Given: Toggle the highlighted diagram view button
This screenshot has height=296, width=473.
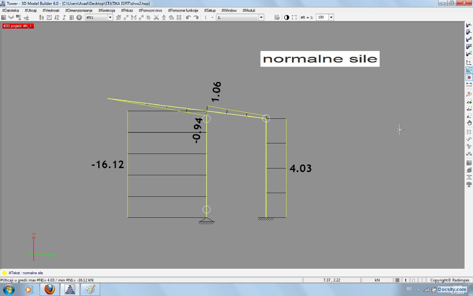Looking at the screenshot, I should point(469,70).
